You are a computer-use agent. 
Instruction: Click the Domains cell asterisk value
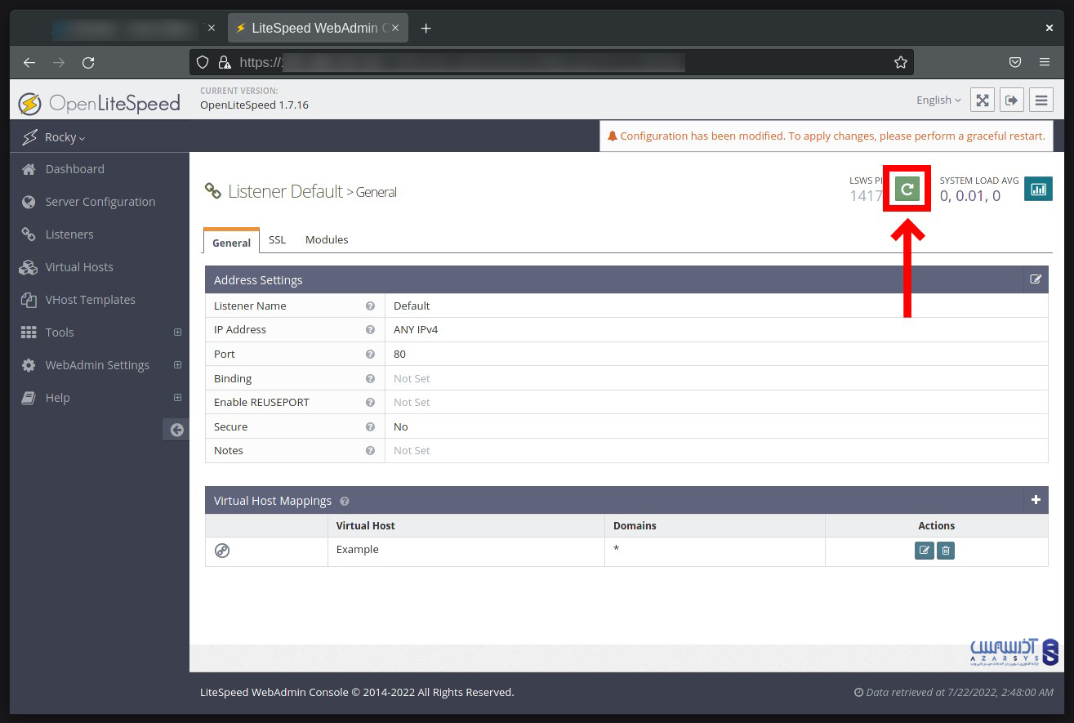click(617, 549)
